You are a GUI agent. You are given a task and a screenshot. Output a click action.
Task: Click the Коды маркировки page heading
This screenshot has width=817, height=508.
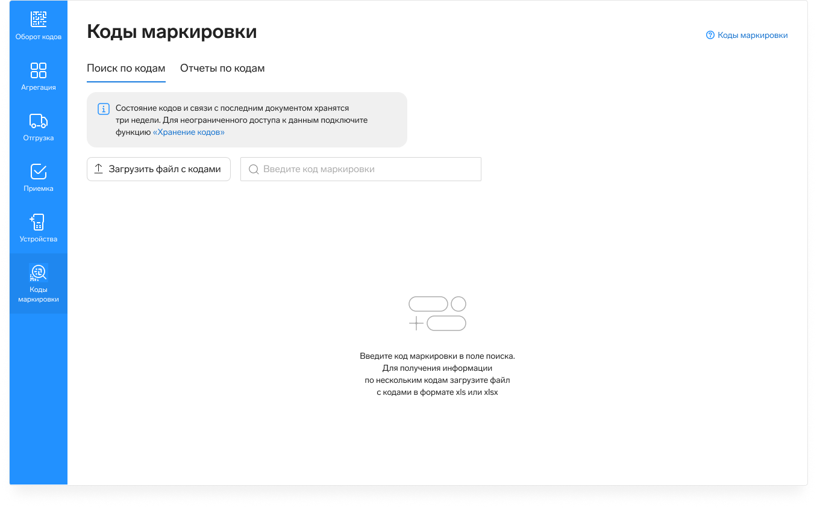(x=172, y=32)
